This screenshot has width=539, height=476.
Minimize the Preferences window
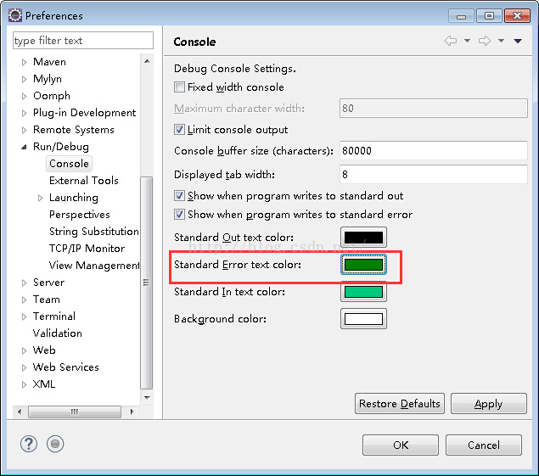pos(461,16)
